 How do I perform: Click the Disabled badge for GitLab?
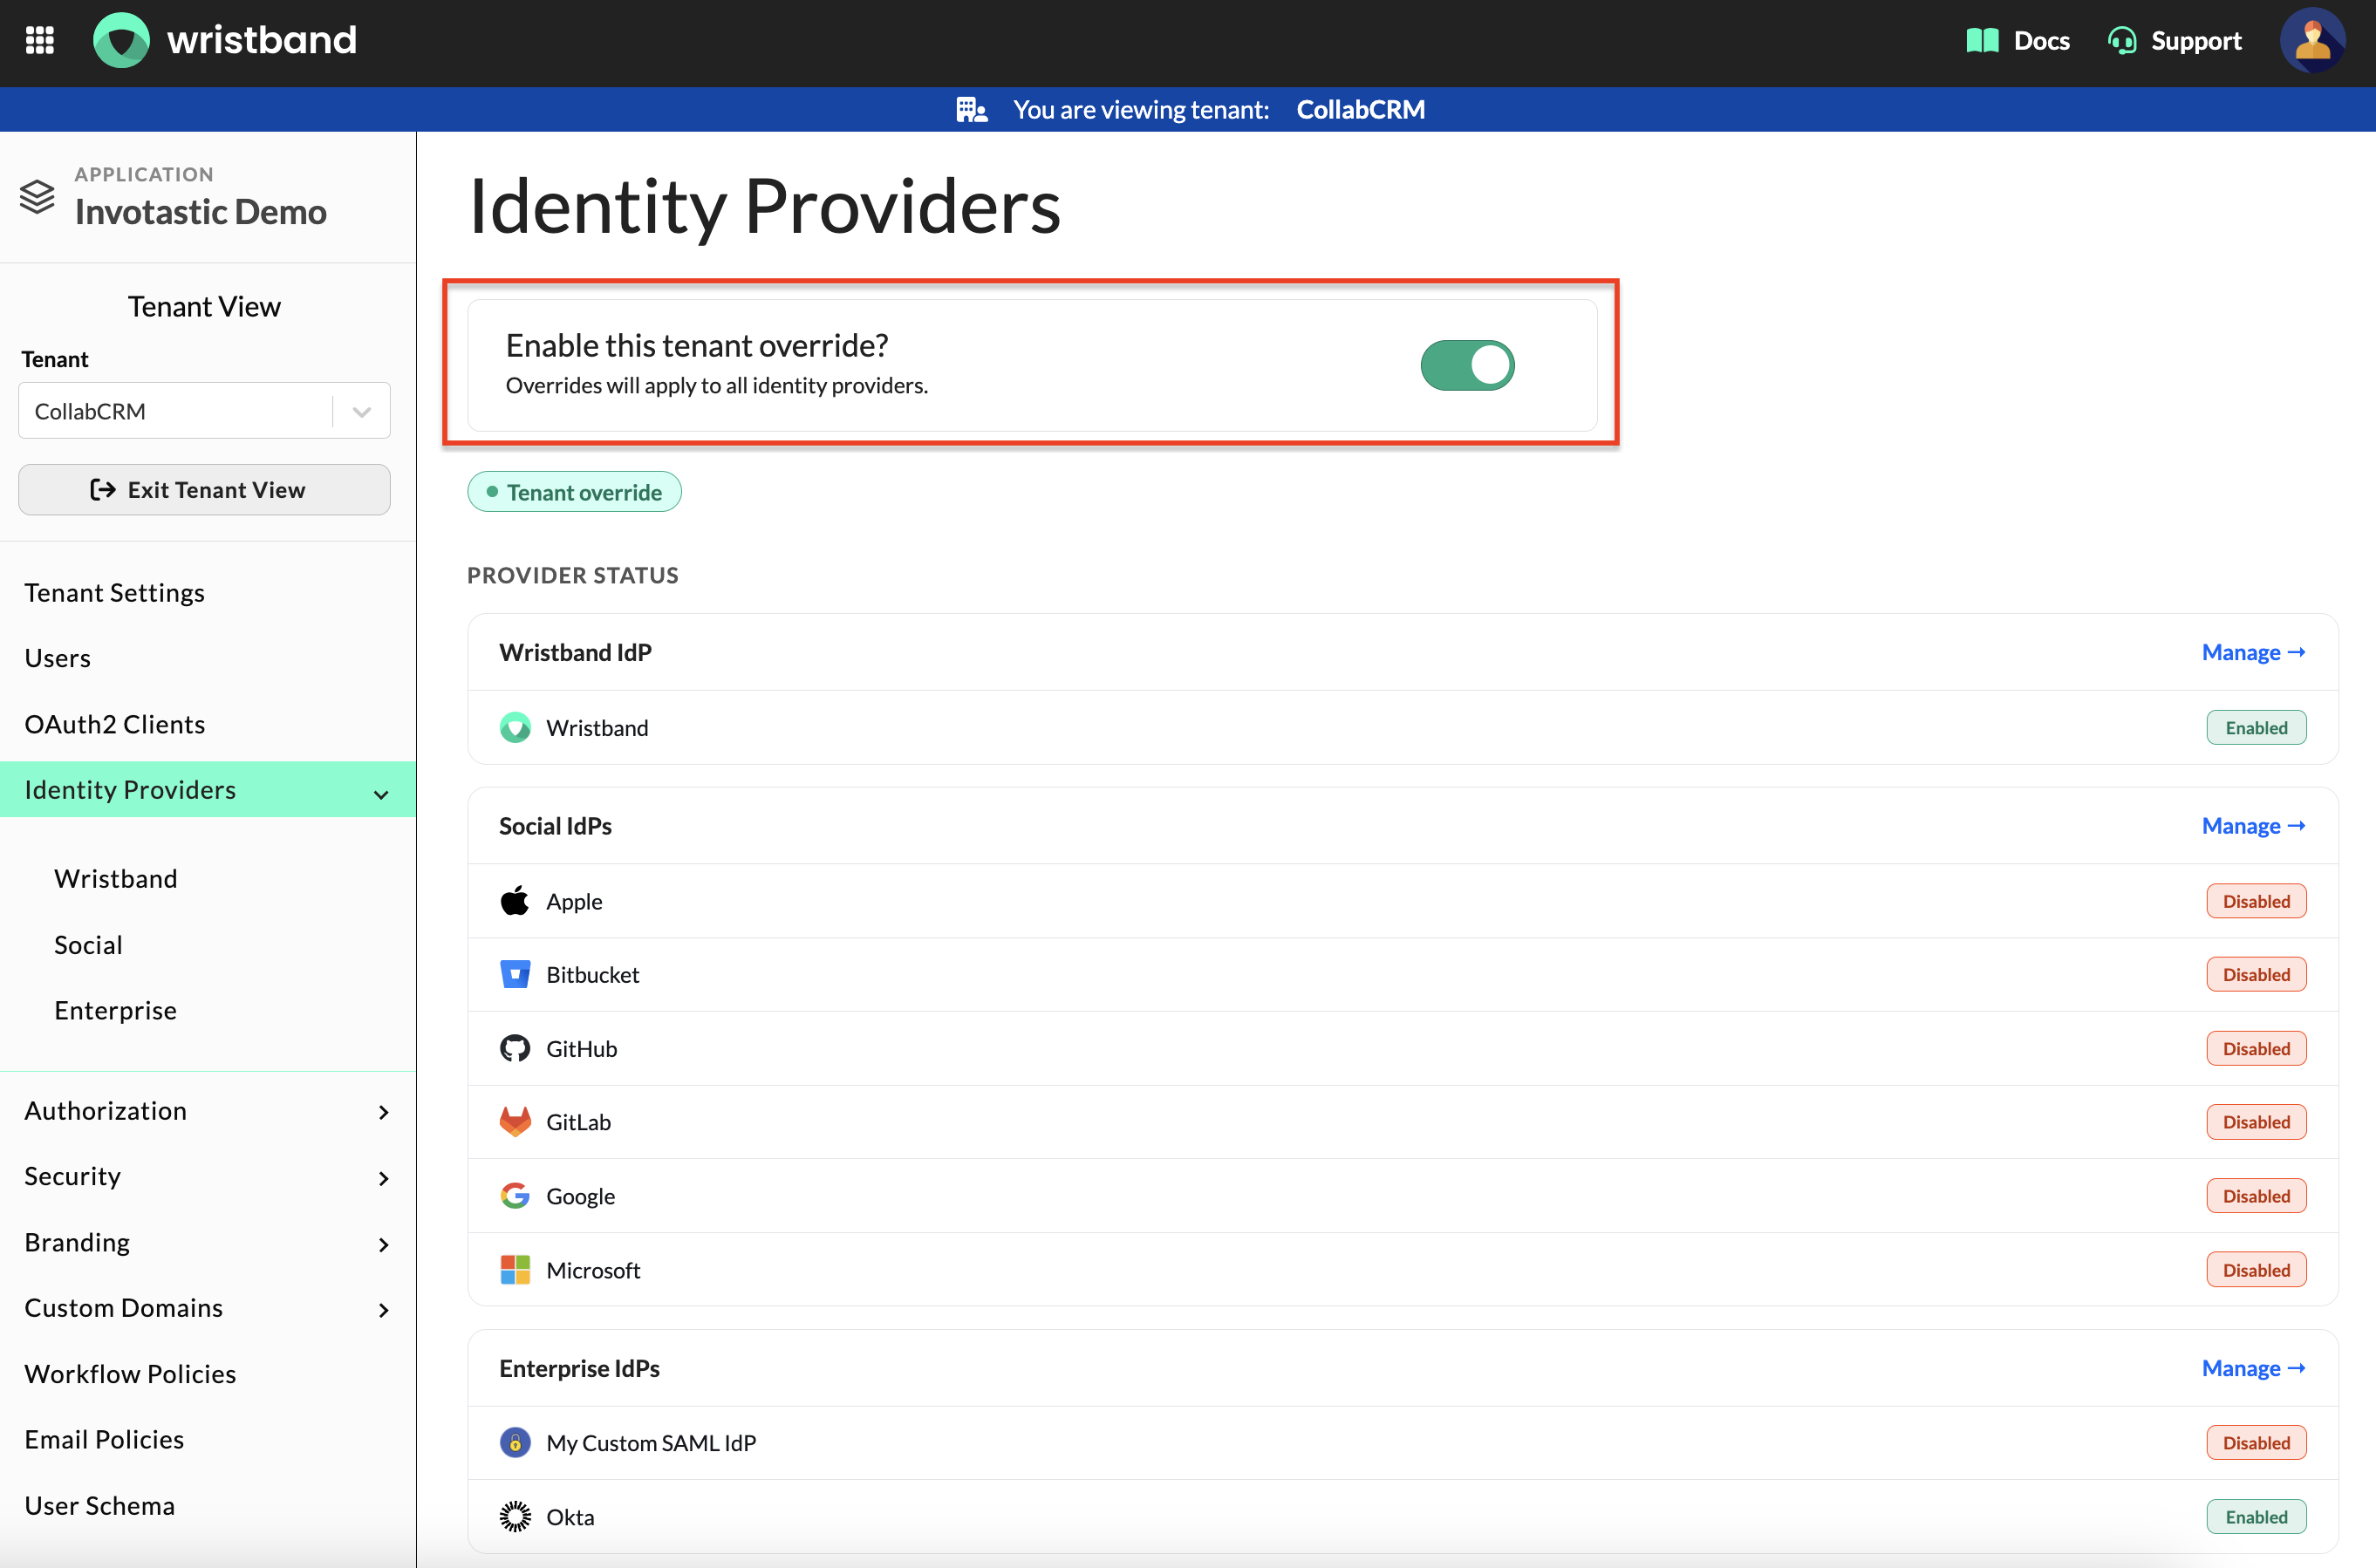(2256, 1122)
